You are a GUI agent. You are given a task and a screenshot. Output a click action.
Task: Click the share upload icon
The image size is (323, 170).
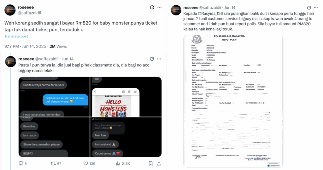click(x=159, y=163)
